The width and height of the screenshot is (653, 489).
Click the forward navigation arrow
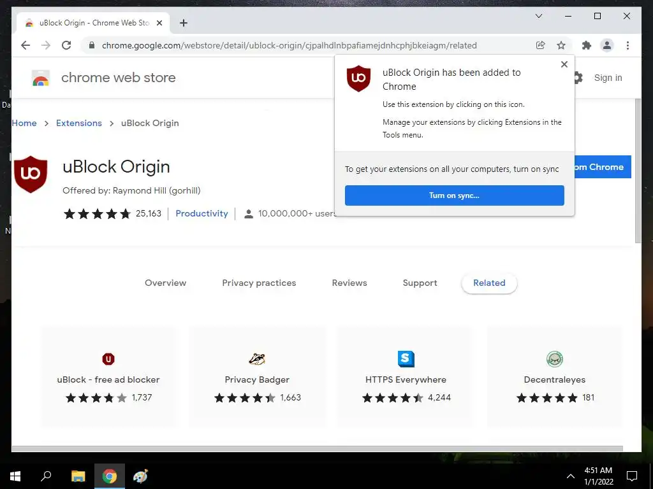(x=46, y=45)
